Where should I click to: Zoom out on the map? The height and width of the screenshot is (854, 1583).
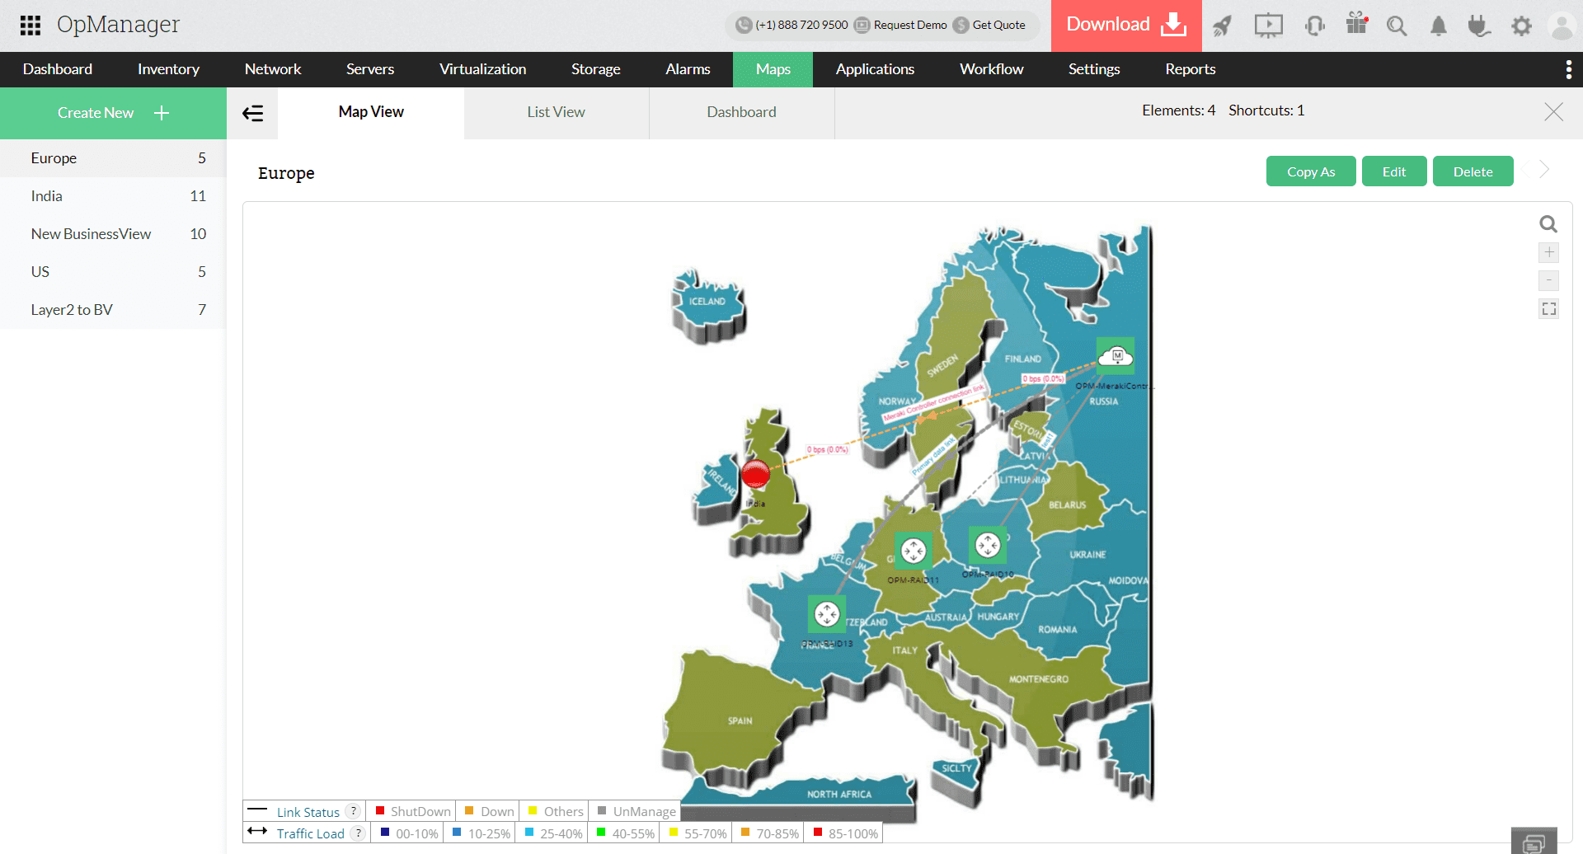click(x=1548, y=280)
